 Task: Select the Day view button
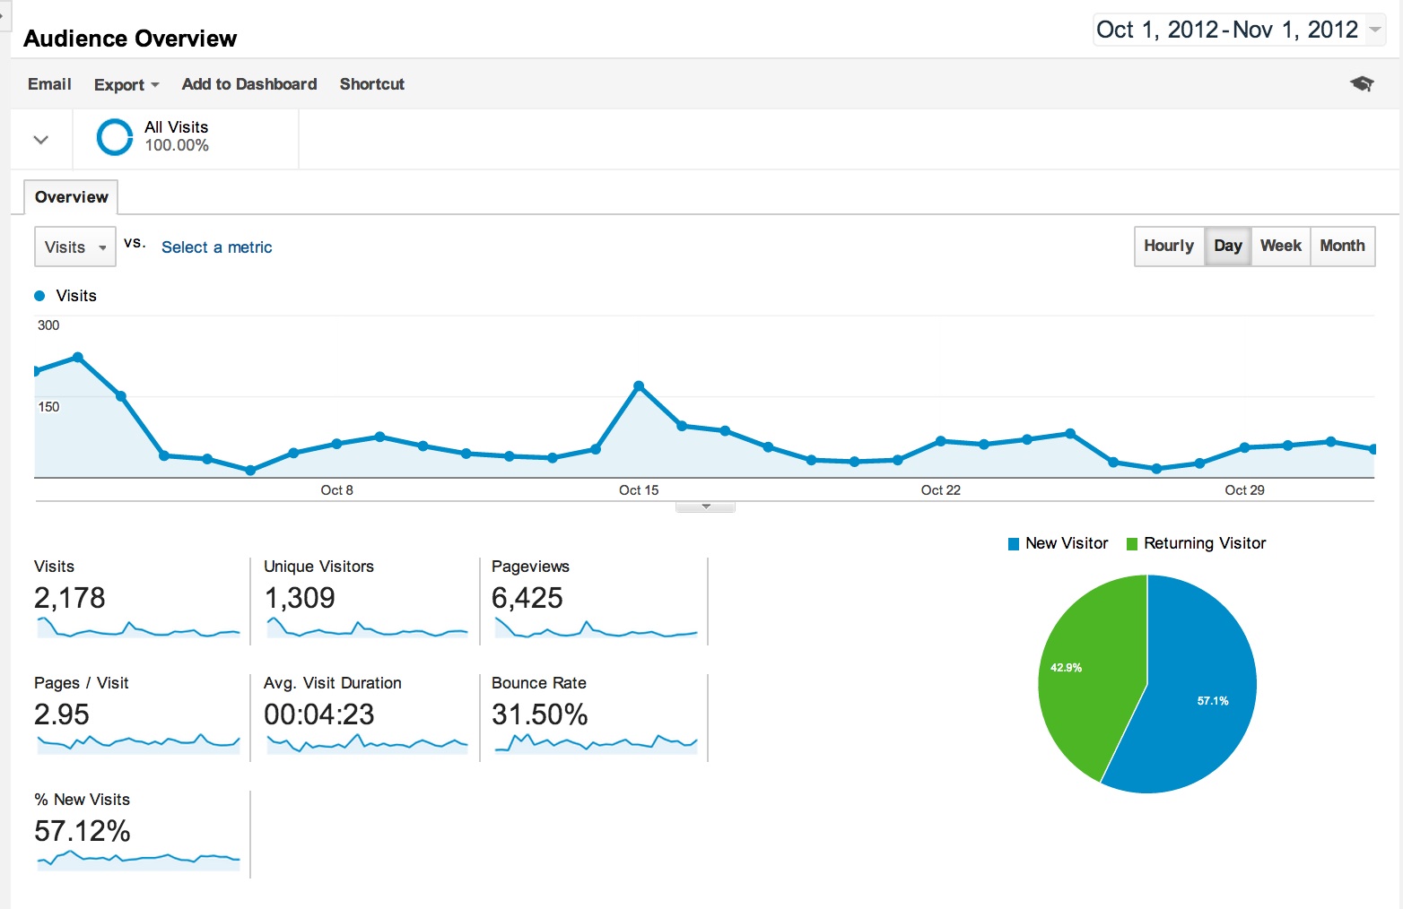[x=1227, y=246]
